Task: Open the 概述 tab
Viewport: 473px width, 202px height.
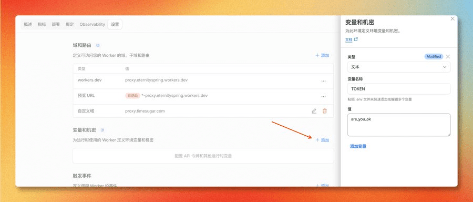Action: point(28,24)
